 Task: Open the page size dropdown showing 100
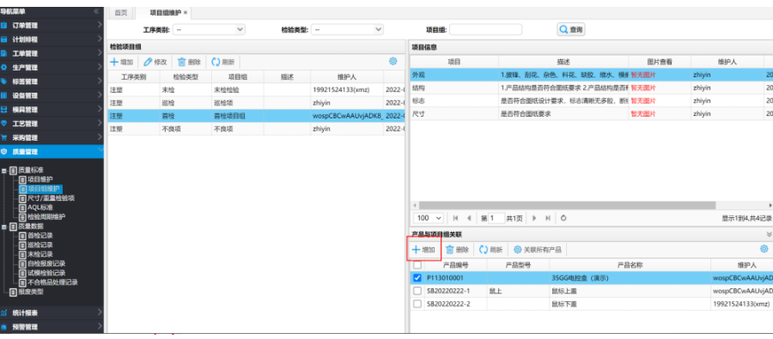(429, 218)
